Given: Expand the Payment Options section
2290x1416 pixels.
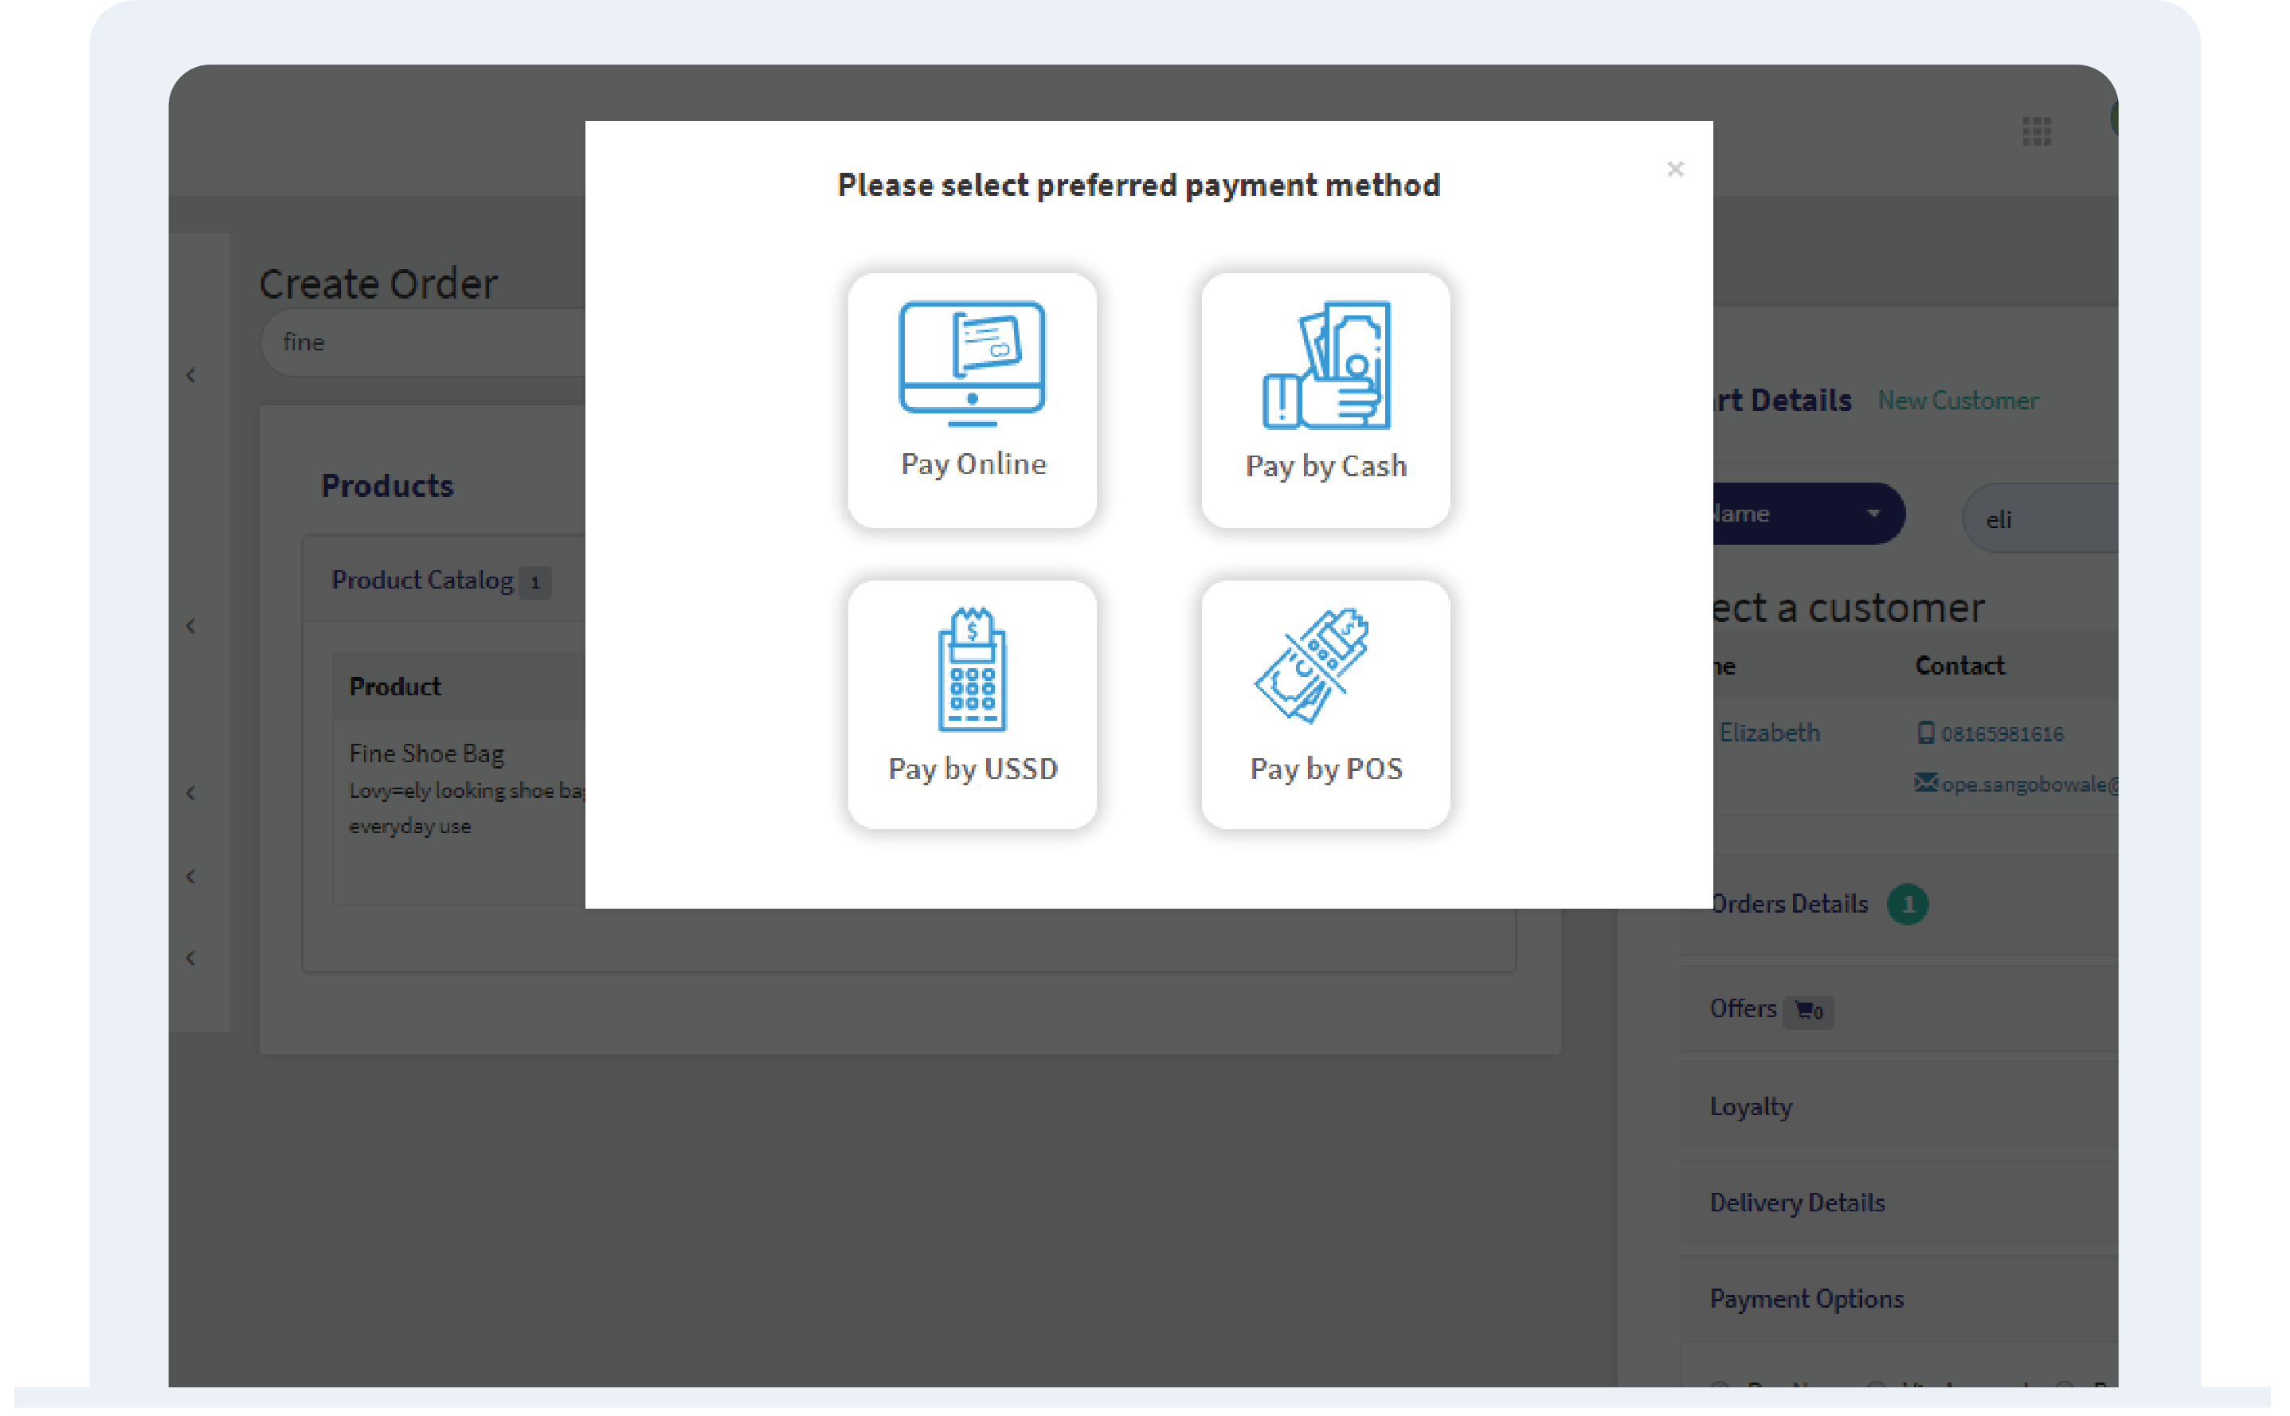Looking at the screenshot, I should pos(1898,1300).
